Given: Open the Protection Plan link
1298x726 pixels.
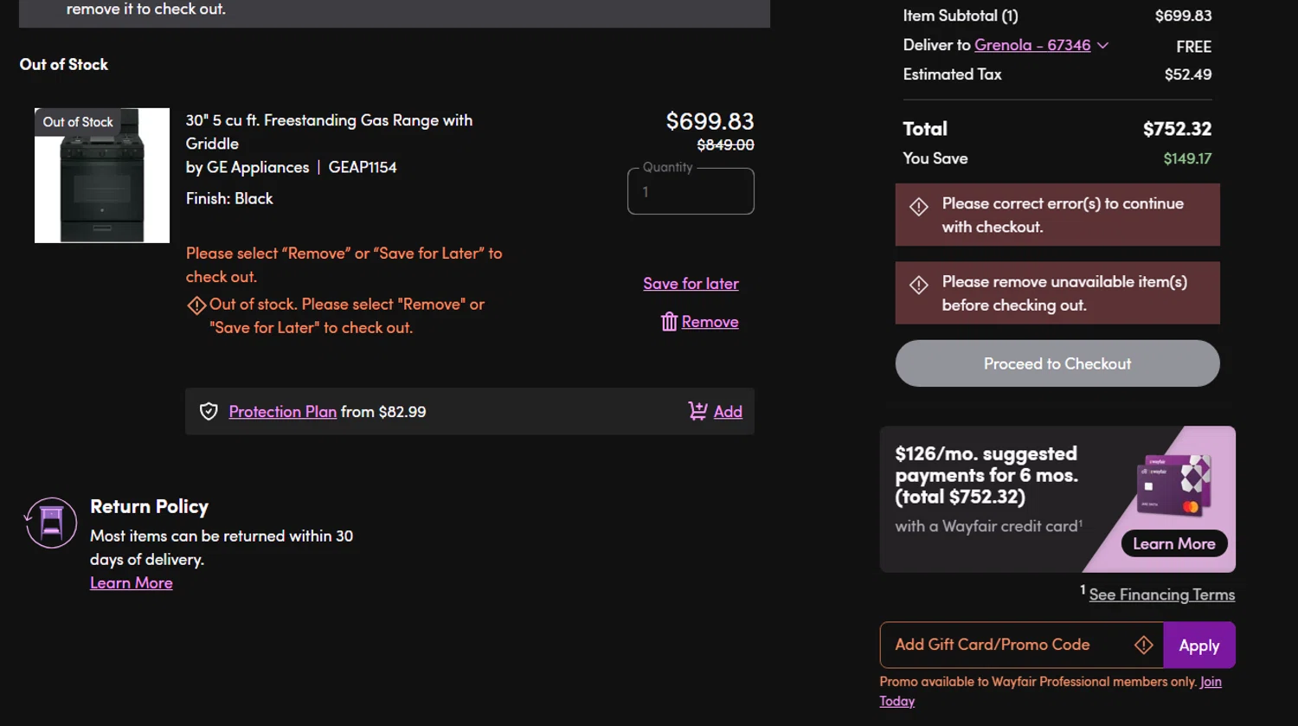Looking at the screenshot, I should pyautogui.click(x=282, y=411).
